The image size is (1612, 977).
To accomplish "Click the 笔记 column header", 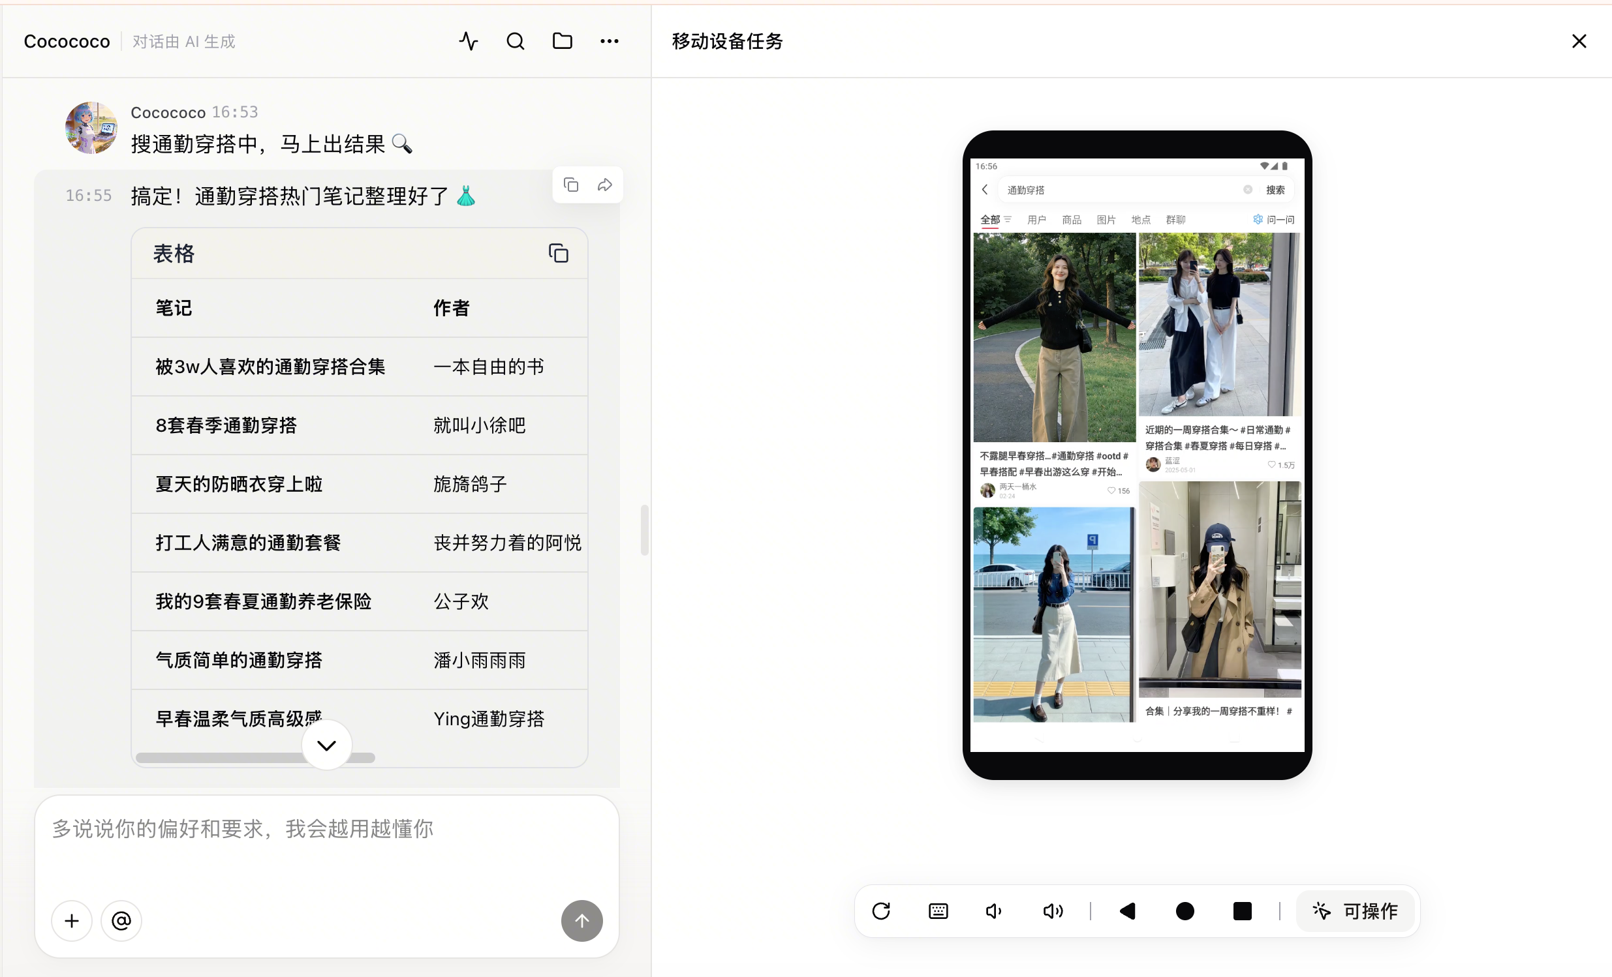I will tap(174, 308).
